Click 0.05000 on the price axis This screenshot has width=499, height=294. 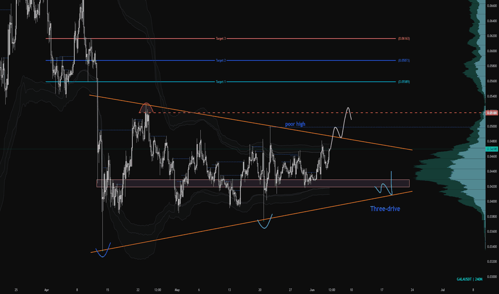pos(492,127)
